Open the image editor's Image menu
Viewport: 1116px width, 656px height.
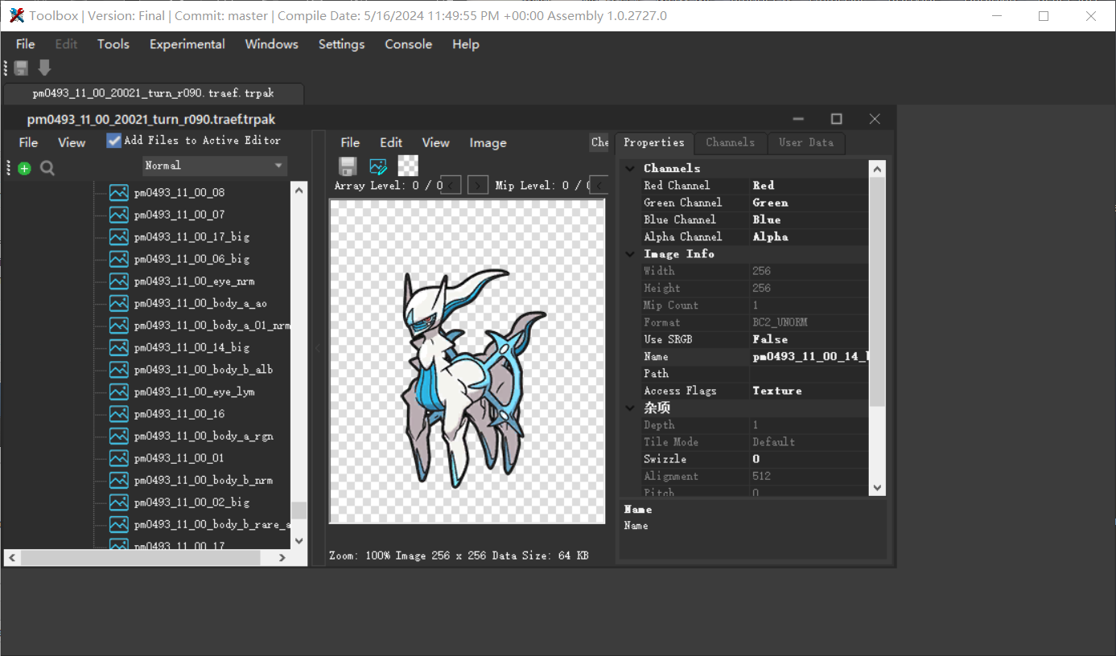(488, 142)
